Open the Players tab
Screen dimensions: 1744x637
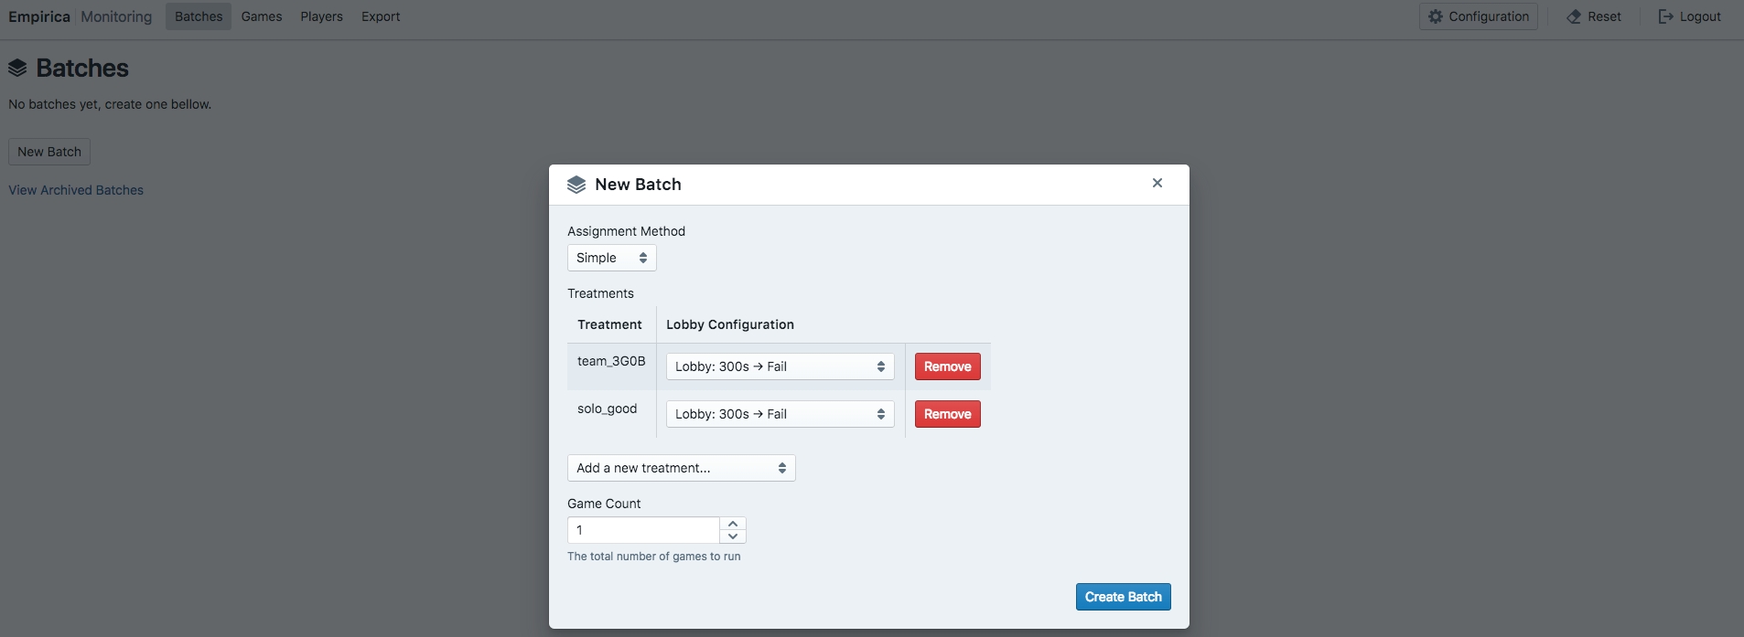coord(321,16)
